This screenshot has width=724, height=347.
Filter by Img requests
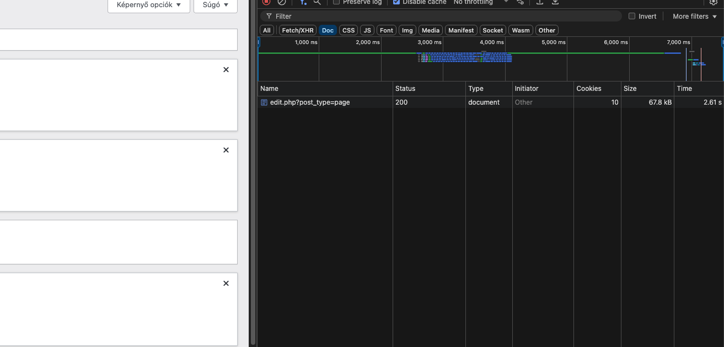pos(407,30)
